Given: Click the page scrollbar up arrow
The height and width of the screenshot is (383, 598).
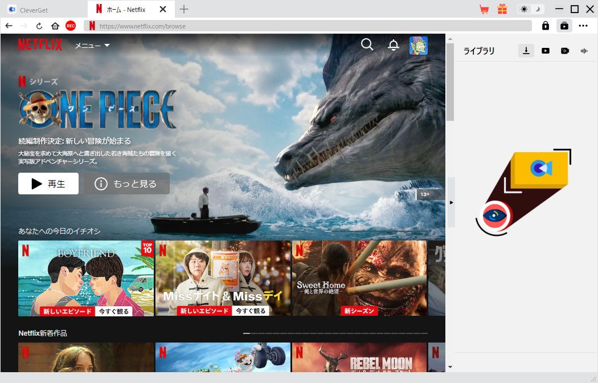Looking at the screenshot, I should (450, 39).
